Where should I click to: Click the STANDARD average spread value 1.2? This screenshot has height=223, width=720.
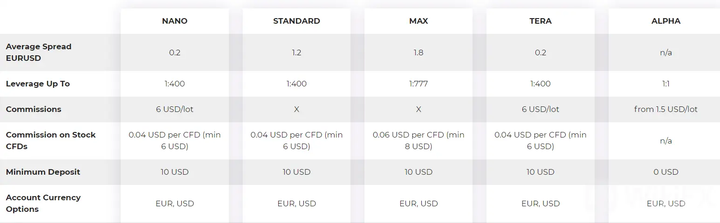pos(296,52)
